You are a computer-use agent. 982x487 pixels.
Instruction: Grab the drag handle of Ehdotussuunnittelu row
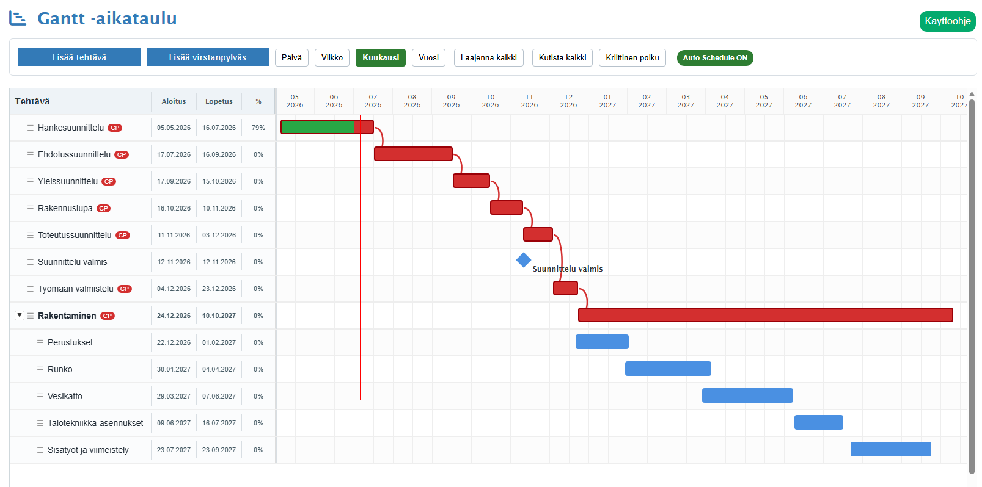coord(31,154)
